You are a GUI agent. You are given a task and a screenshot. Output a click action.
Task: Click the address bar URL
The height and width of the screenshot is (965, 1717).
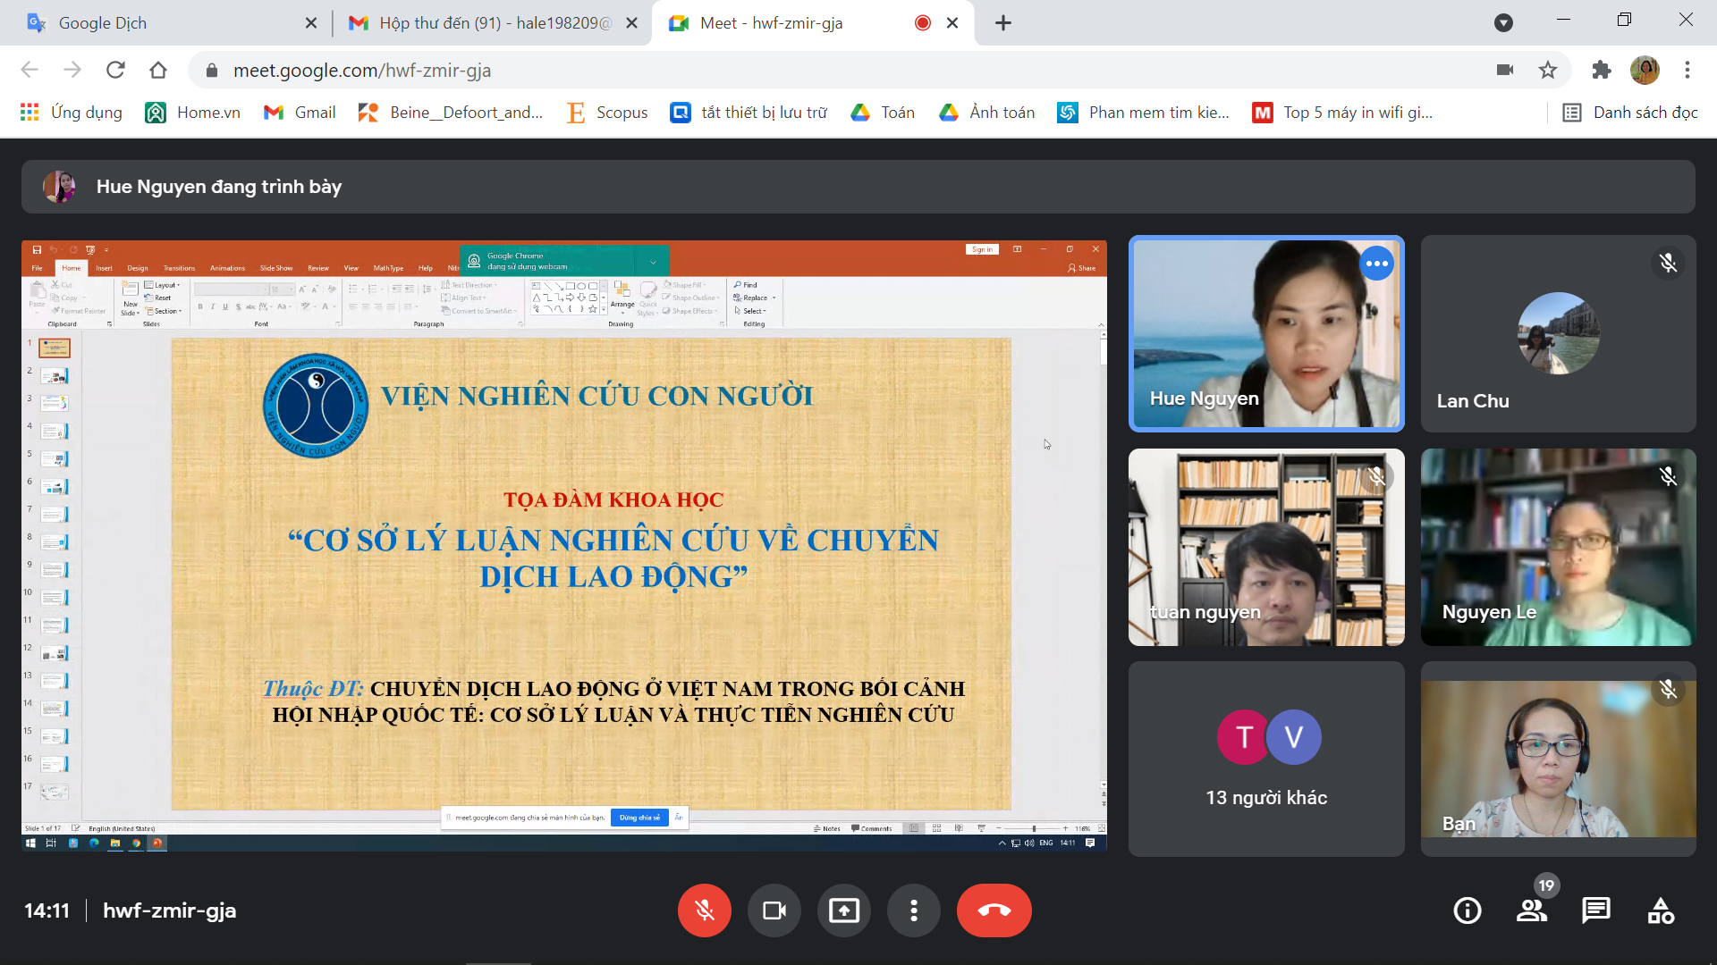click(361, 70)
